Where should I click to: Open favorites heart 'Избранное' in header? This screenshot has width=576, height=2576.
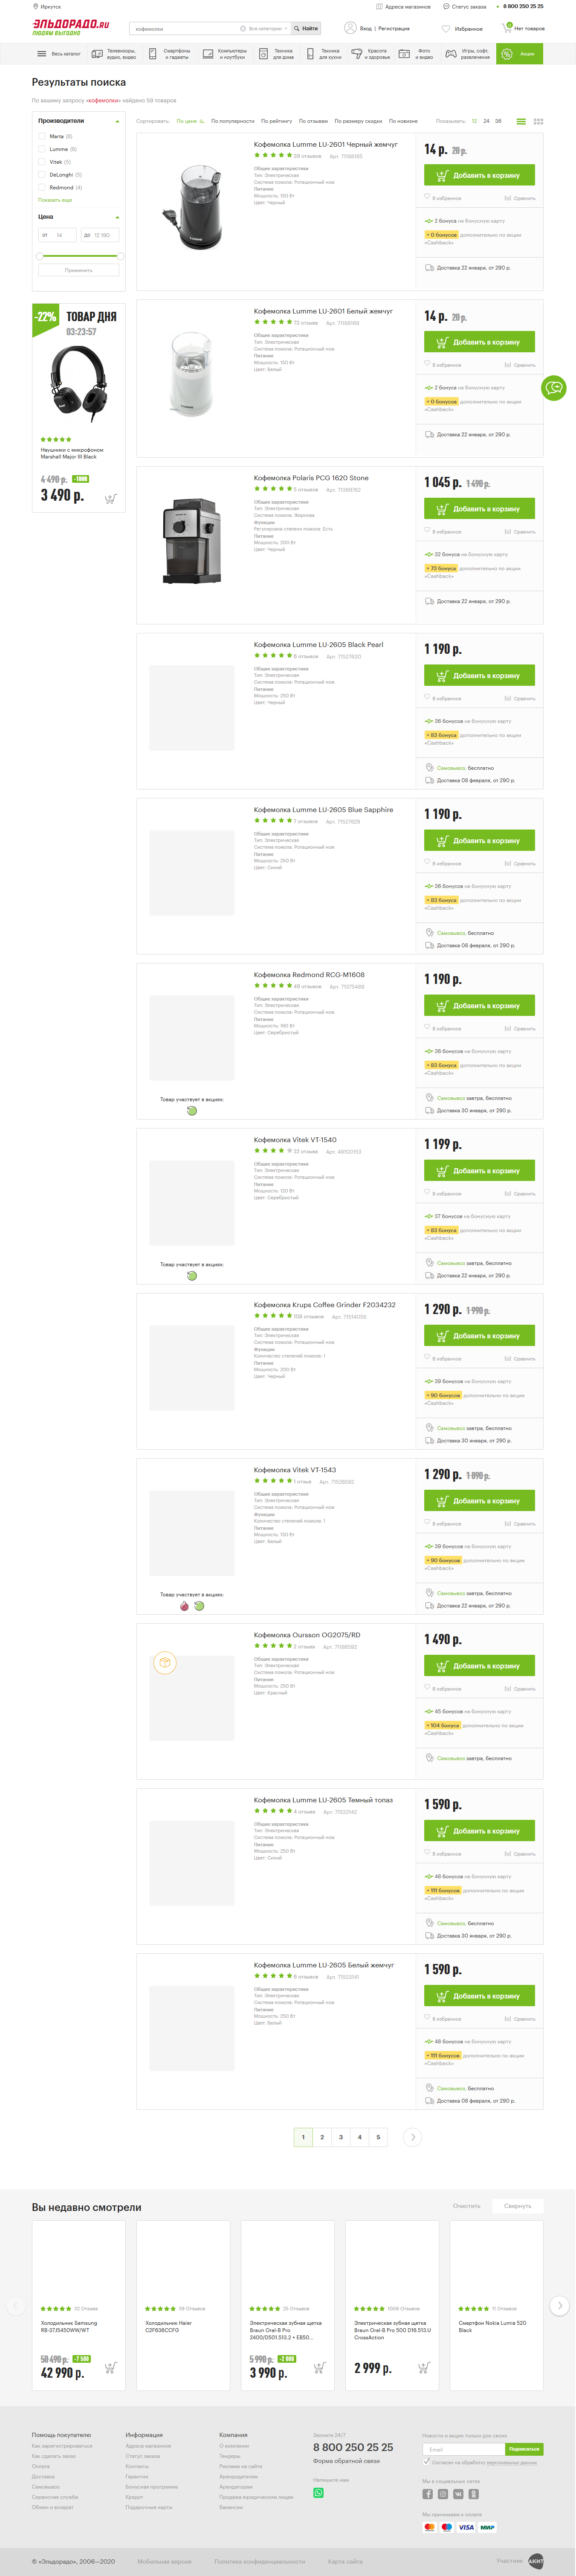446,29
